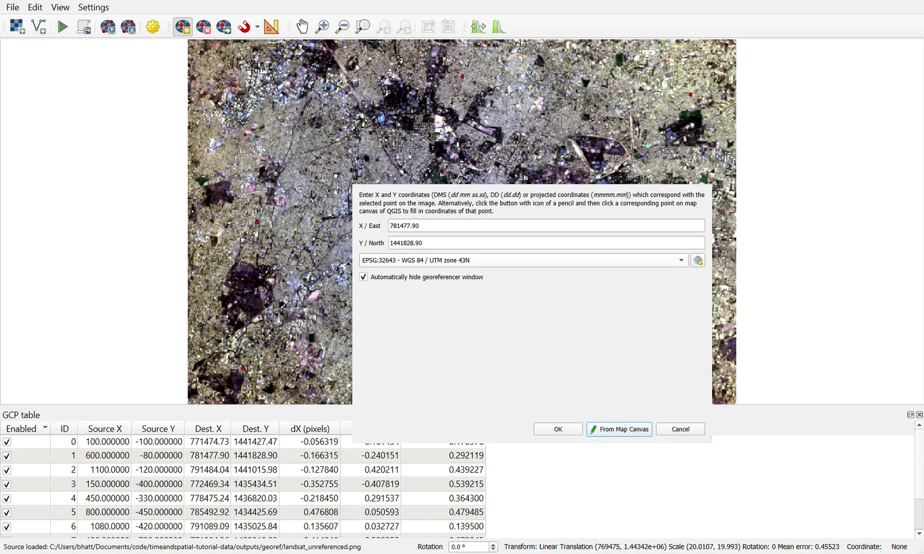Select the Move GCP Point tool
This screenshot has height=554, width=924.
click(224, 27)
